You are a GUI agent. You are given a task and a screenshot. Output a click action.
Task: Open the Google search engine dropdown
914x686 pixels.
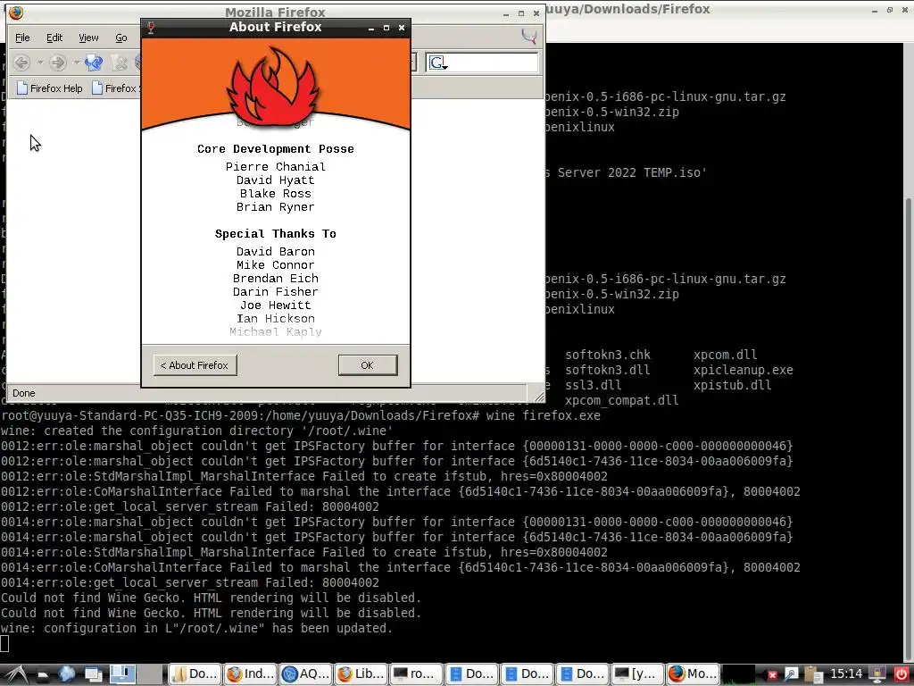(x=438, y=63)
